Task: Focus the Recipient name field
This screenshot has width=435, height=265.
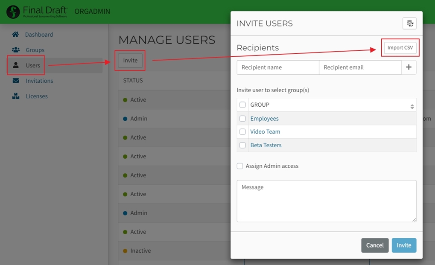Action: [278, 67]
